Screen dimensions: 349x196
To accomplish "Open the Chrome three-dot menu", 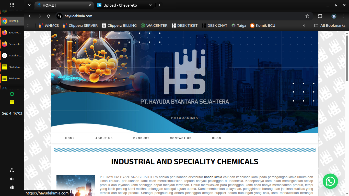I will (x=343, y=16).
